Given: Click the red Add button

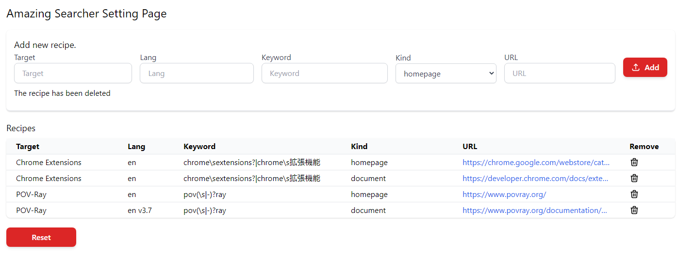Looking at the screenshot, I should [645, 68].
